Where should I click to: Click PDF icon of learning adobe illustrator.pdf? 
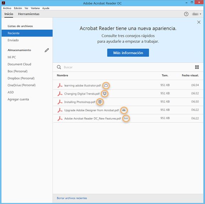[x=60, y=86]
